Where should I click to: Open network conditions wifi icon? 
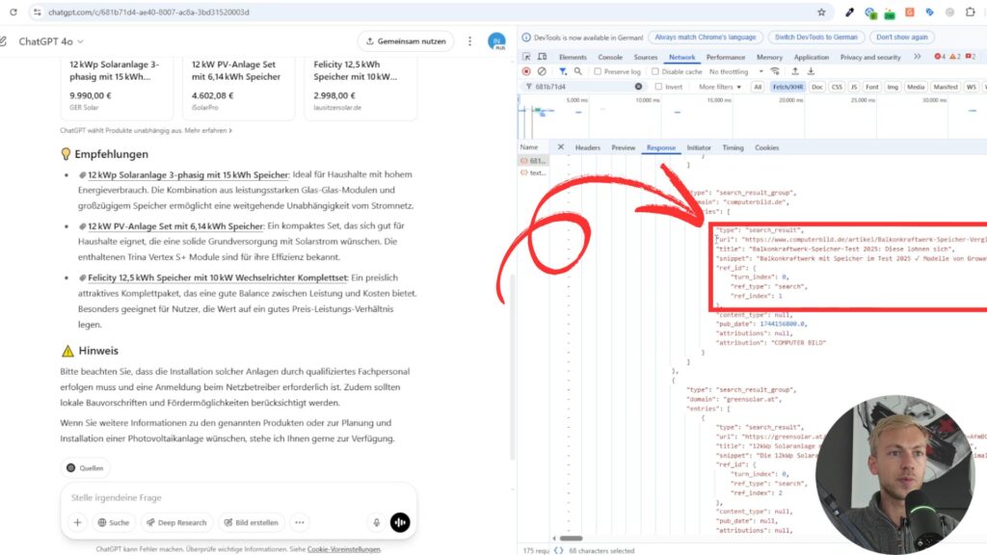776,71
